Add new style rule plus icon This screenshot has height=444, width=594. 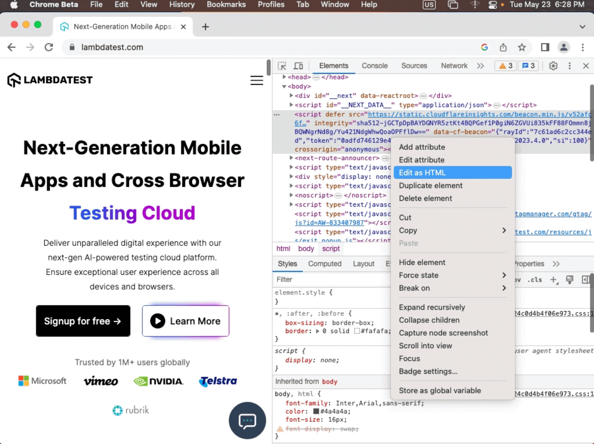[x=554, y=280]
